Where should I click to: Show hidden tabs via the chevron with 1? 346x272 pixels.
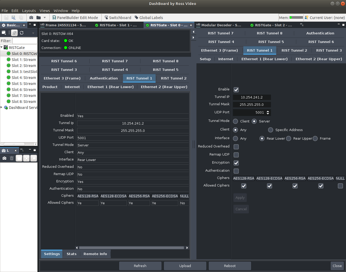click(22, 150)
